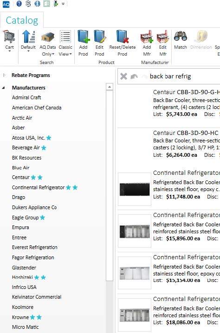Select Continental Refrigerator in manufacturer list

(38, 187)
